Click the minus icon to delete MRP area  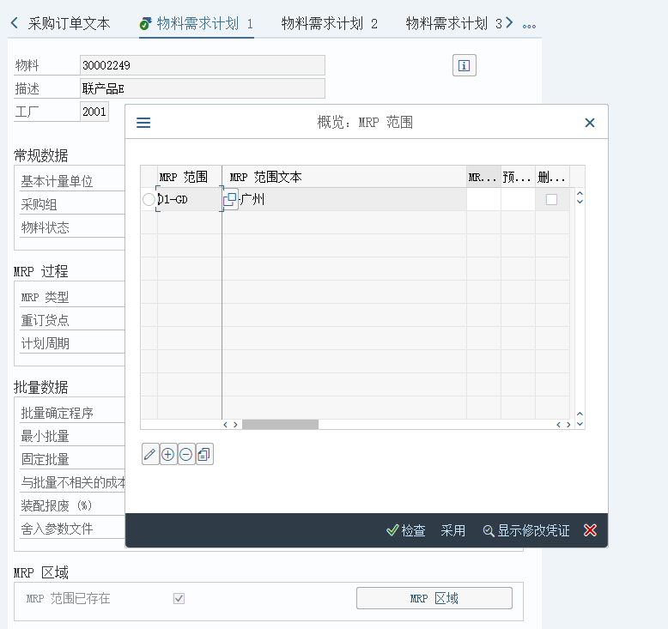186,455
